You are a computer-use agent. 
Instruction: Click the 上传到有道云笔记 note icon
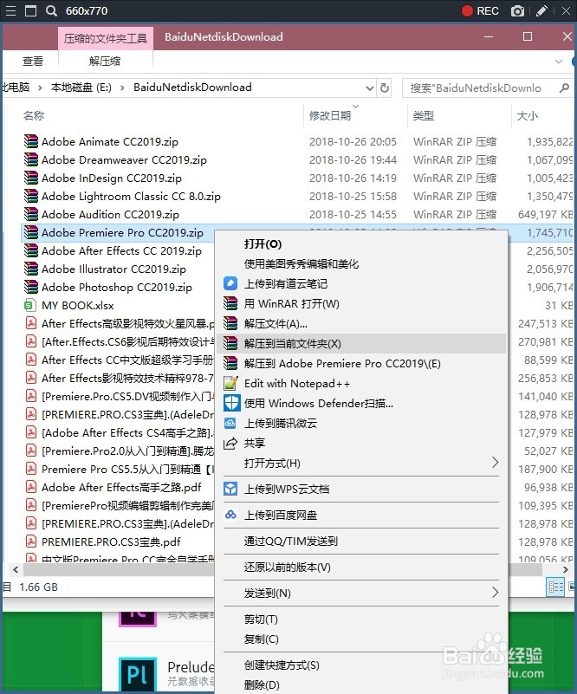coord(230,283)
